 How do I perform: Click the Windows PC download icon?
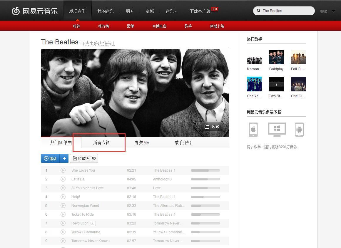277,130
